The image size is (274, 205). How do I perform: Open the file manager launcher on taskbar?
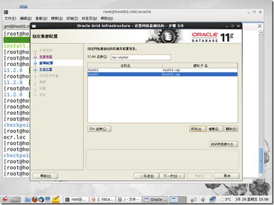tap(27, 199)
